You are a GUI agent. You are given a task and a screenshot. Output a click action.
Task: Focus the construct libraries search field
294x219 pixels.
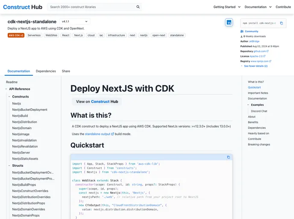tap(92, 7)
